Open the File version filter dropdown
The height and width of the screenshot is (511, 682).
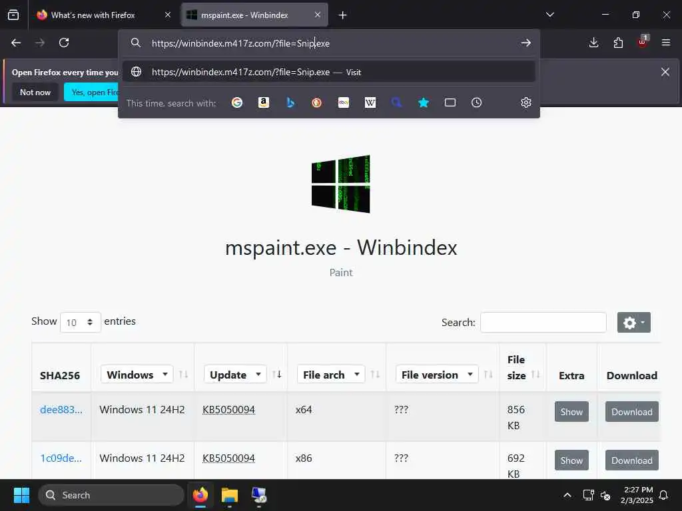click(x=437, y=374)
